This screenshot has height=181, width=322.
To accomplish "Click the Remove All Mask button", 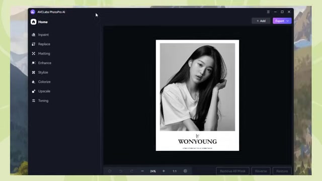I will point(232,171).
